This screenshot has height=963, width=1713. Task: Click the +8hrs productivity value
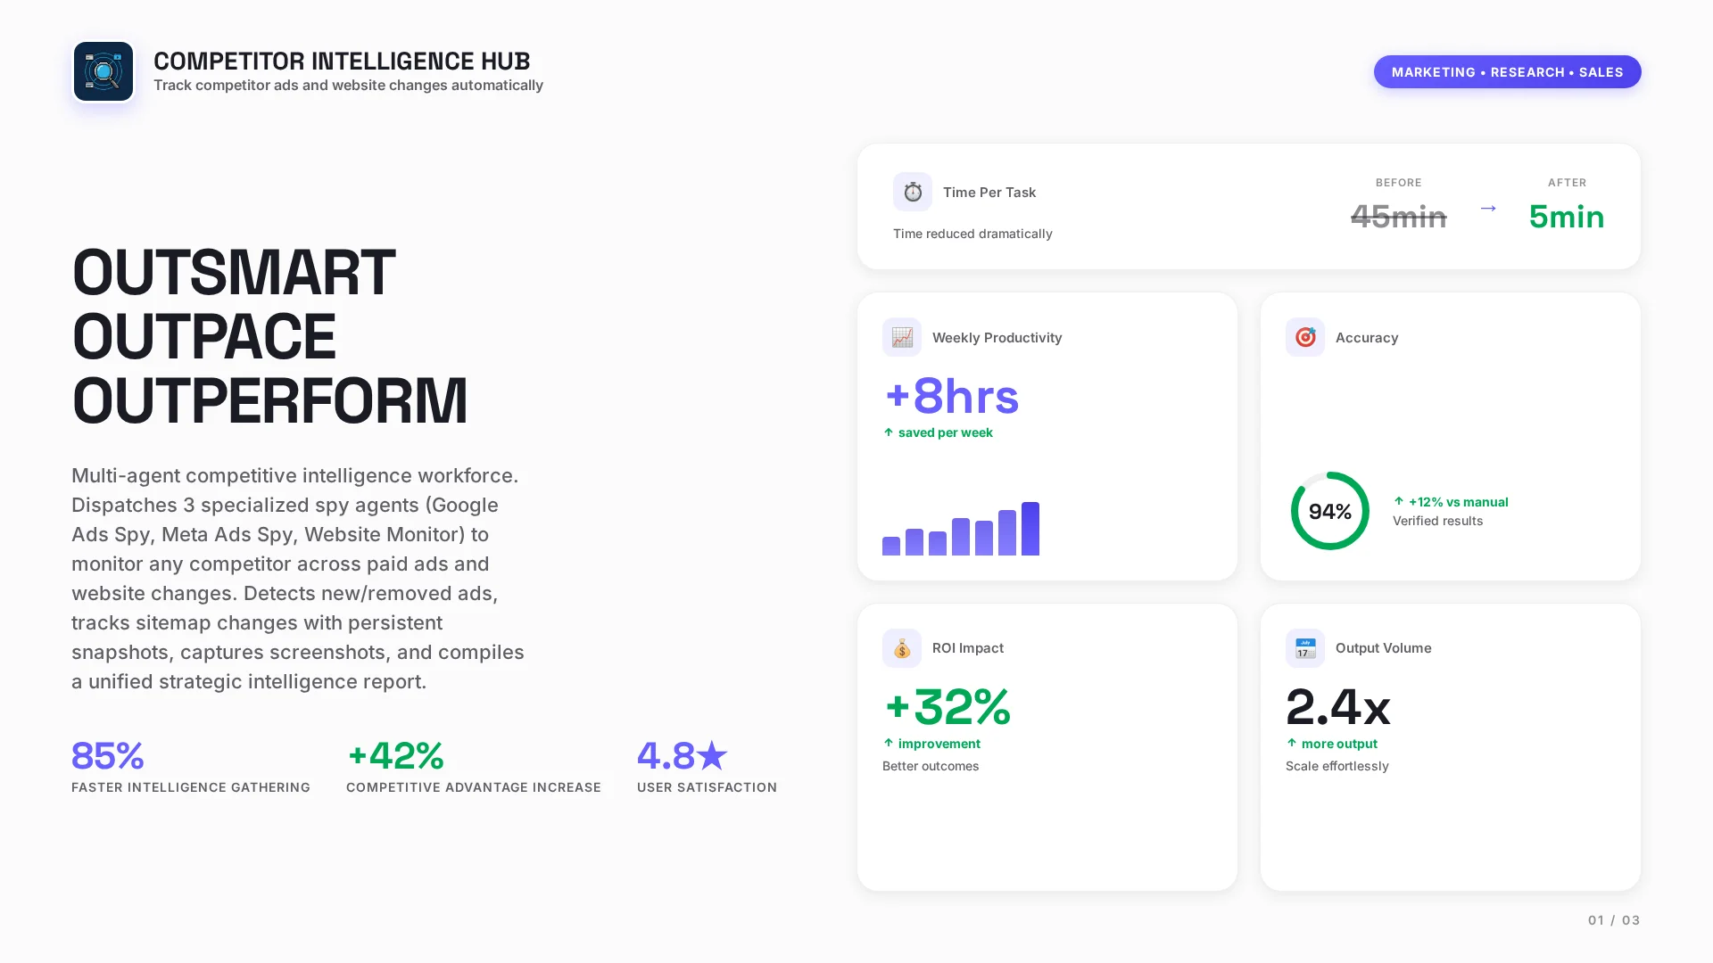pyautogui.click(x=951, y=397)
